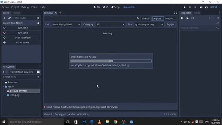Open the GLES2 renderer dropdown

215,7
